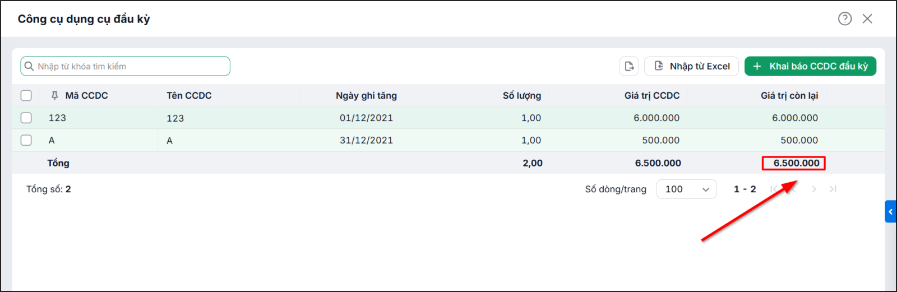Click Nhập từ Excel button
897x292 pixels.
click(691, 66)
